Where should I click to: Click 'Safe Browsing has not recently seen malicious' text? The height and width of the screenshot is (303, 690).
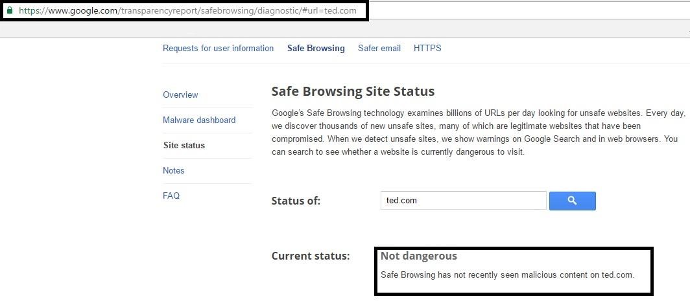point(507,275)
